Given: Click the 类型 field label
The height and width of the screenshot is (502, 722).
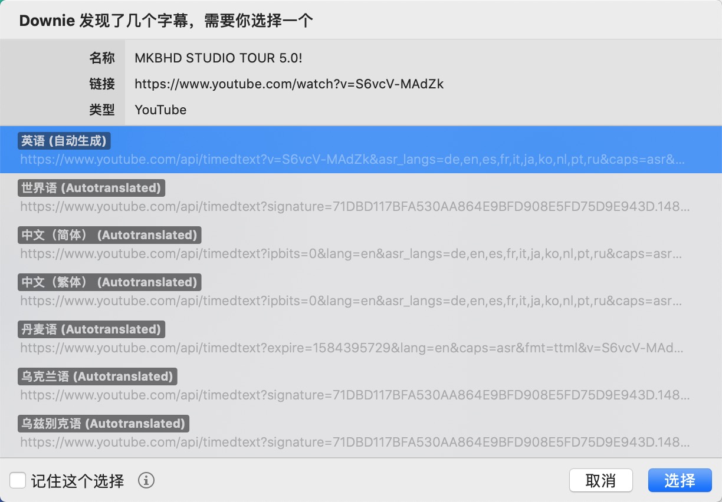Looking at the screenshot, I should tap(102, 110).
